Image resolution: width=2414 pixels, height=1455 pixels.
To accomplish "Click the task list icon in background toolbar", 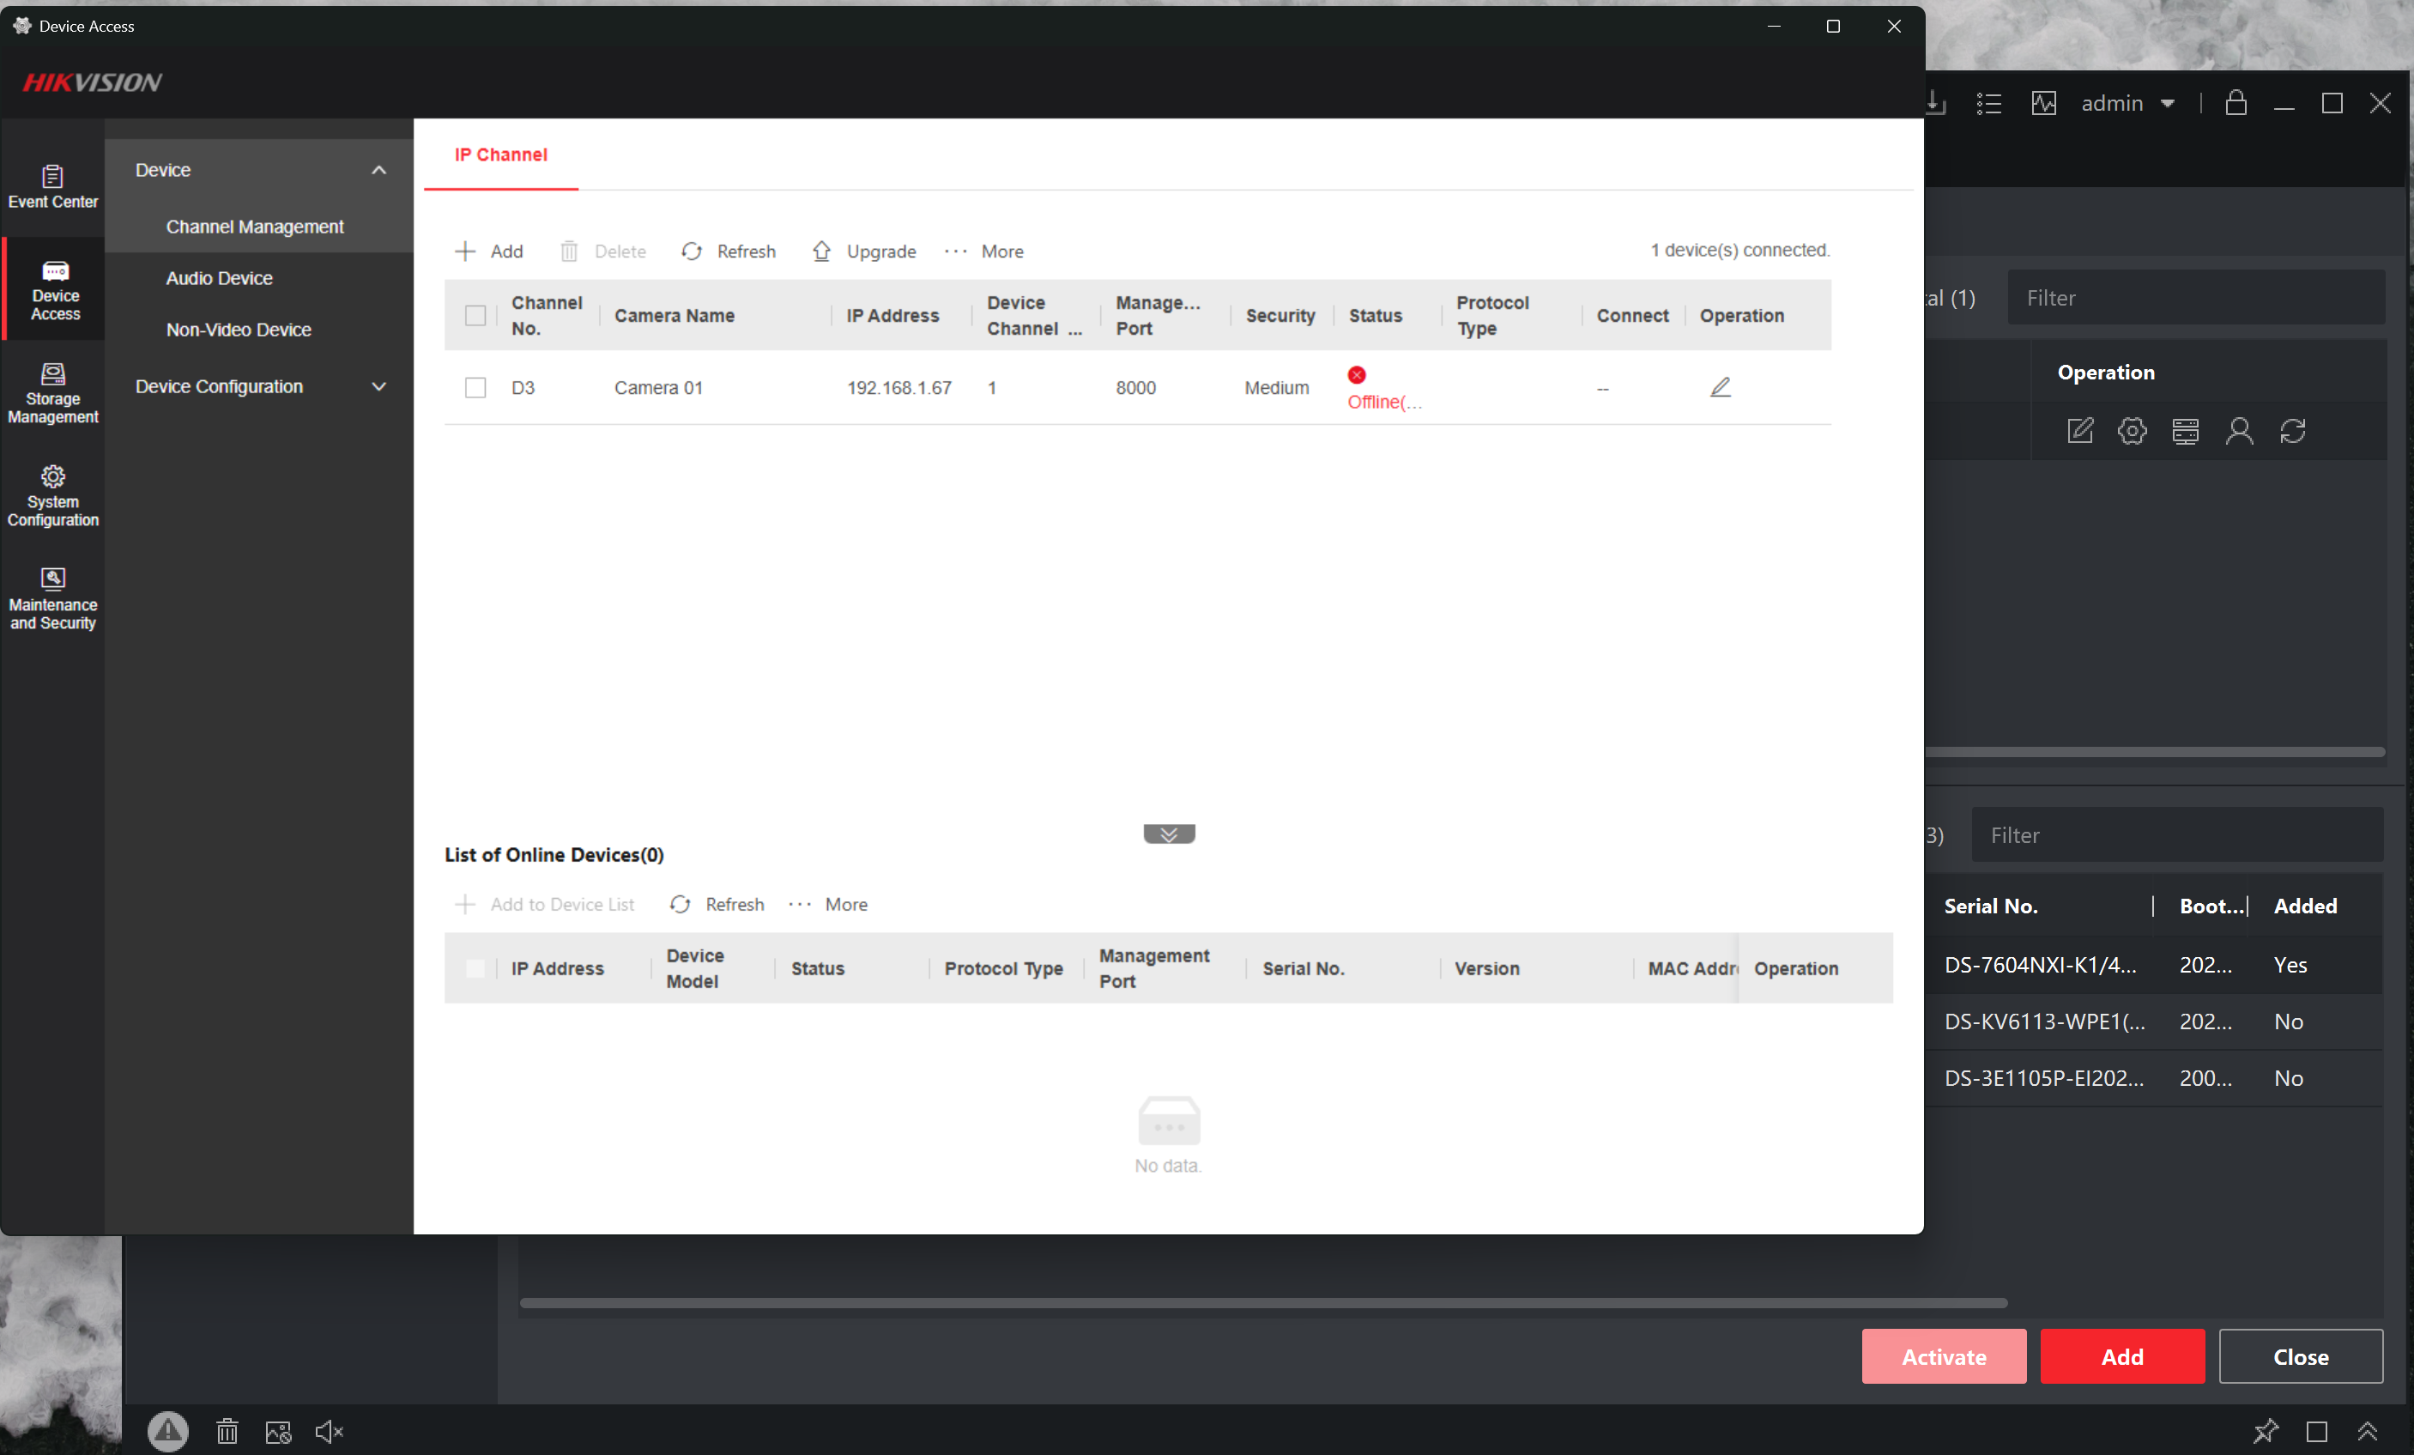I will click(1987, 103).
